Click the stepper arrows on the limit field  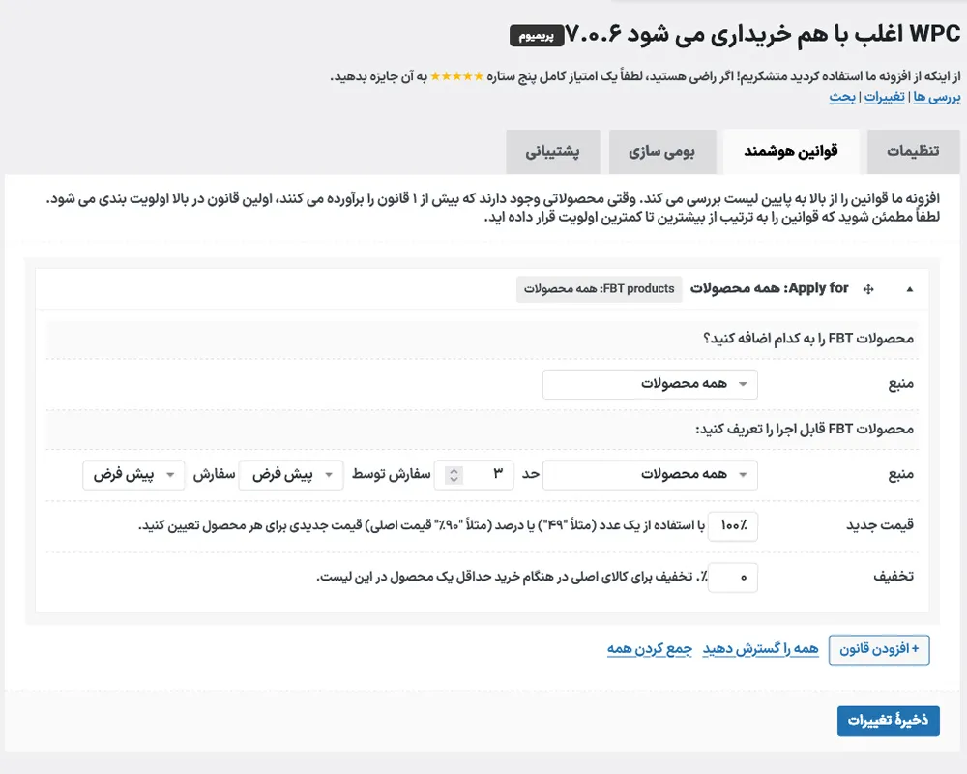click(x=454, y=475)
